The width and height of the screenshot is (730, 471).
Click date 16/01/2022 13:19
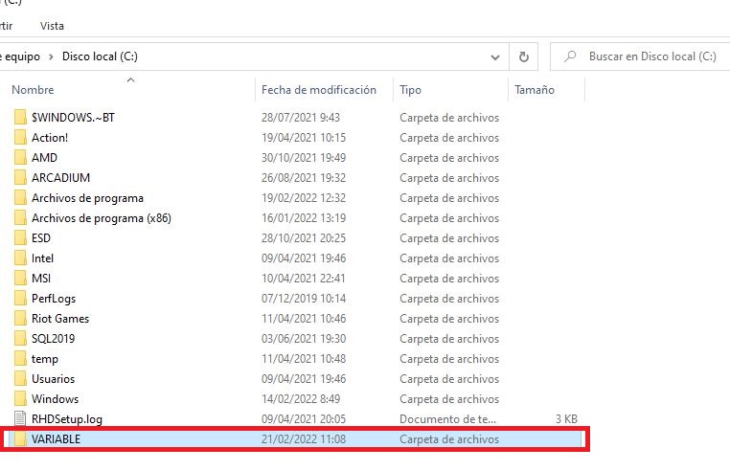[303, 218]
